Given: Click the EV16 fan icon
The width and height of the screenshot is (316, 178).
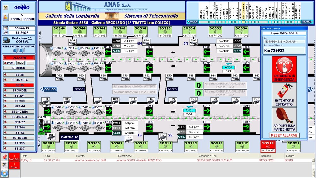Looking at the screenshot, I should [x=98, y=69].
